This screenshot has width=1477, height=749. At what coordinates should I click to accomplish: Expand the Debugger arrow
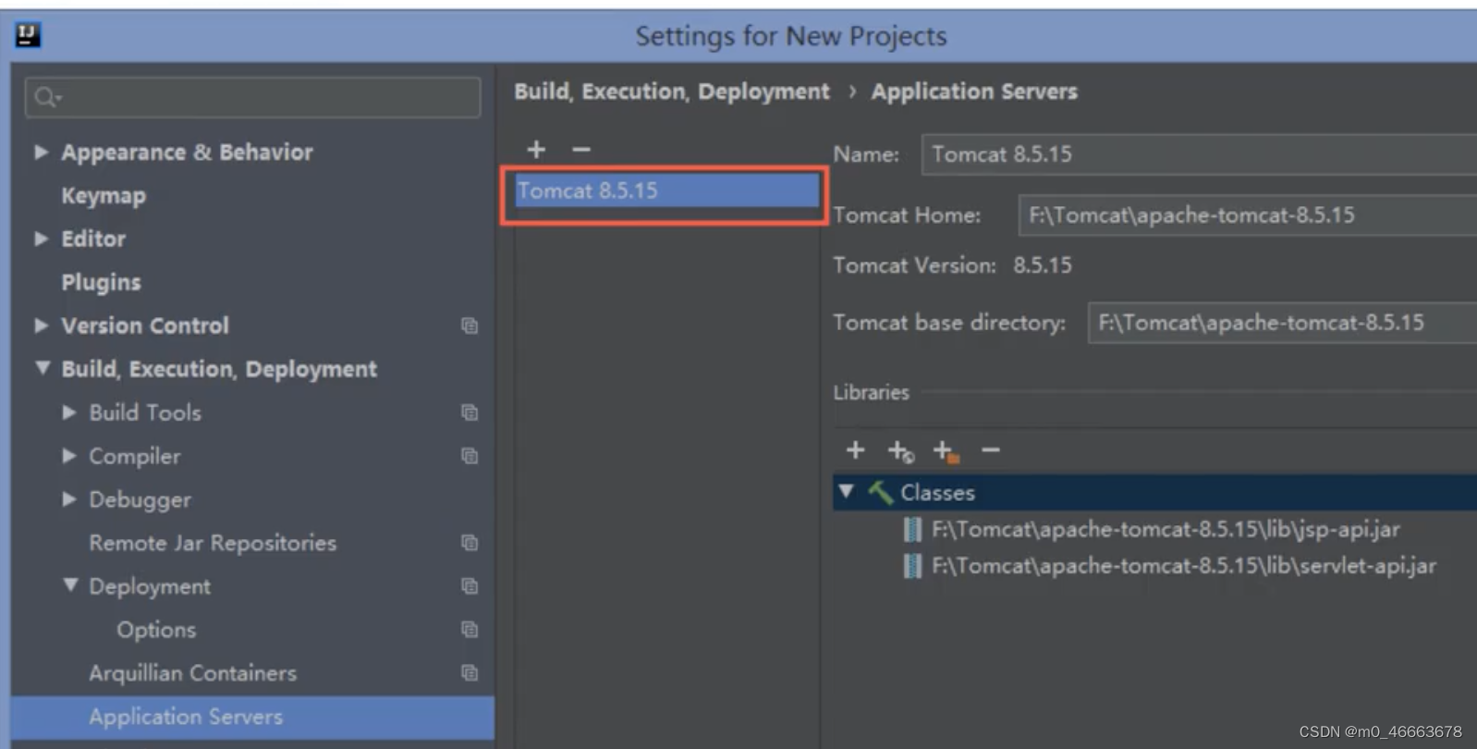point(69,499)
